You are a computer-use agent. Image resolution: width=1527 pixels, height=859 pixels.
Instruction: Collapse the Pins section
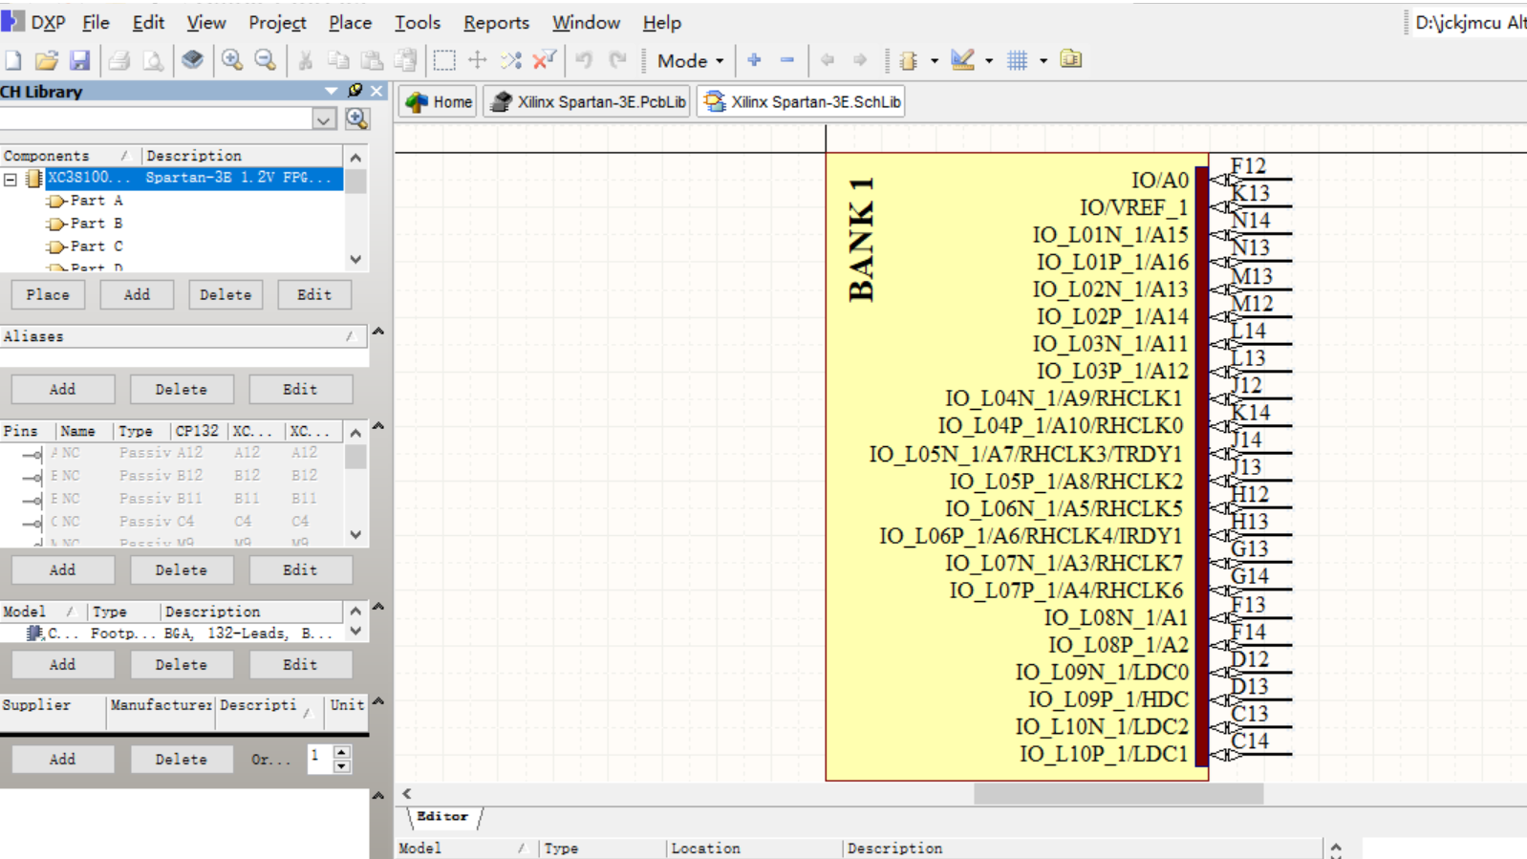(x=378, y=426)
